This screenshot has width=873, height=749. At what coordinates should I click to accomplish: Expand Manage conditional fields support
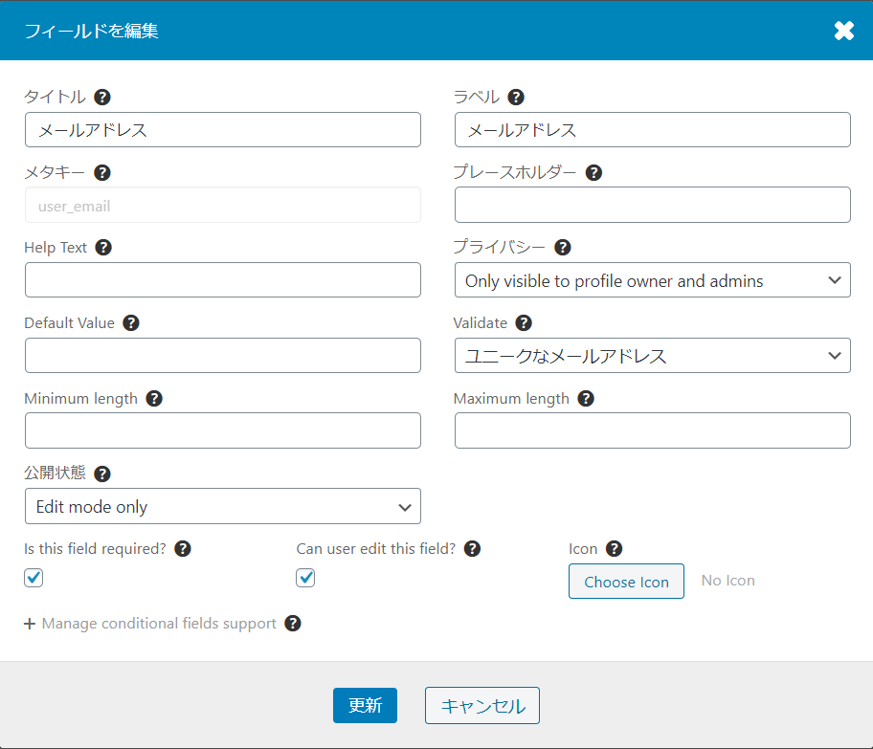pyautogui.click(x=150, y=624)
